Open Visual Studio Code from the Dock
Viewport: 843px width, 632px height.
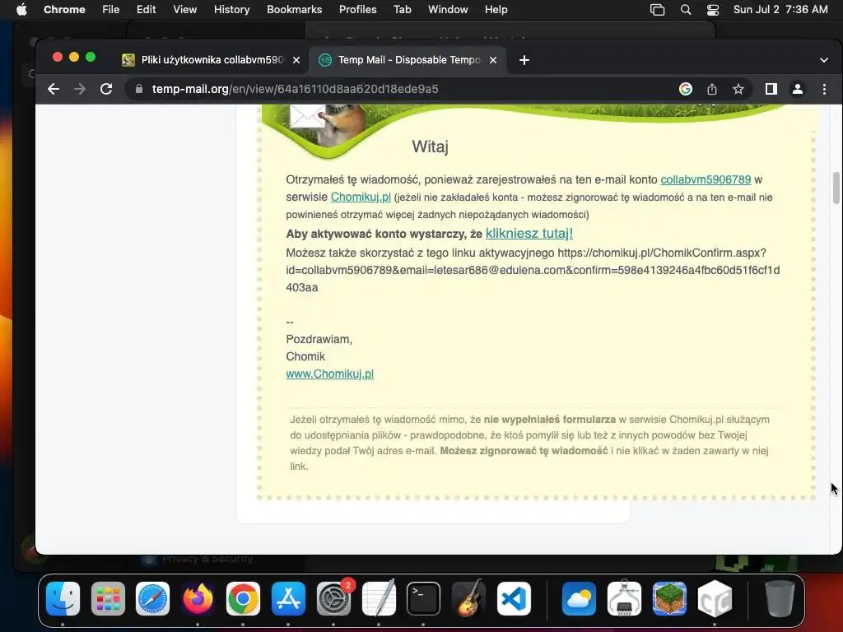(514, 599)
